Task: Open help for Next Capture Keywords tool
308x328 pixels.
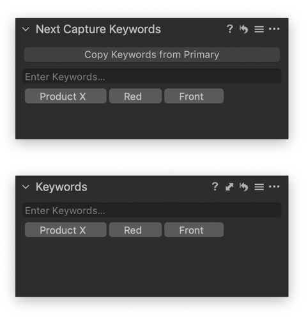Action: click(x=229, y=29)
